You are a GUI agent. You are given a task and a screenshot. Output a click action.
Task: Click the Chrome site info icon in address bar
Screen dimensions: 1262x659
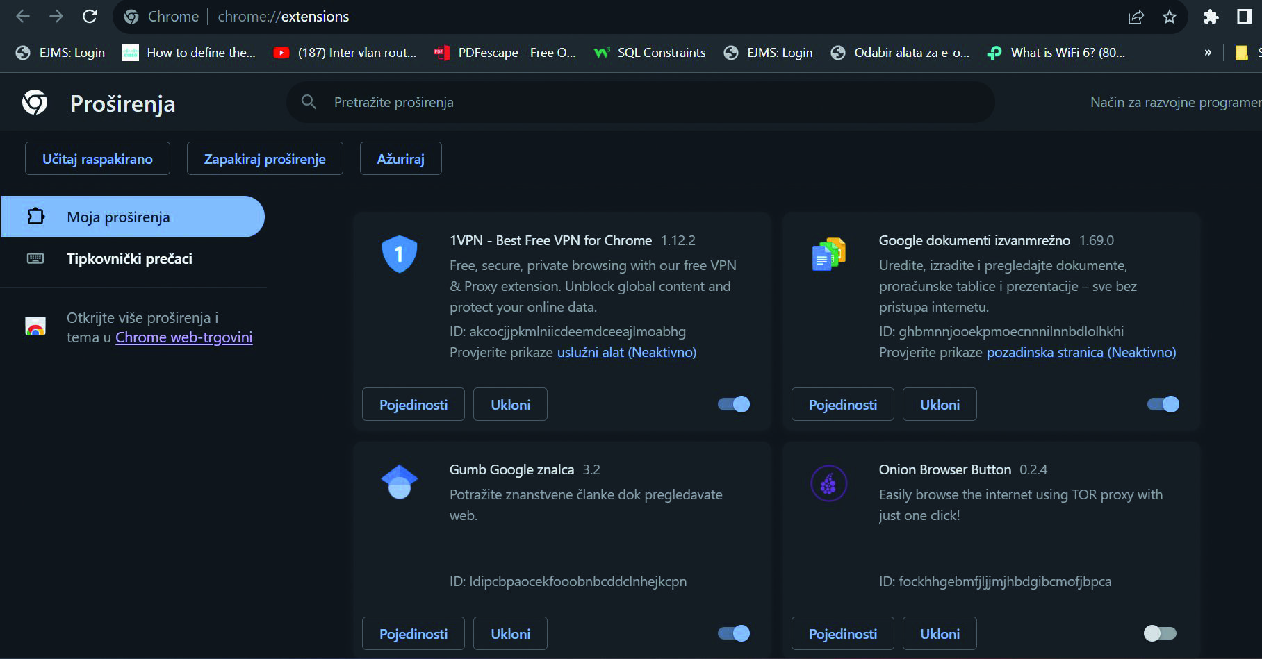131,17
